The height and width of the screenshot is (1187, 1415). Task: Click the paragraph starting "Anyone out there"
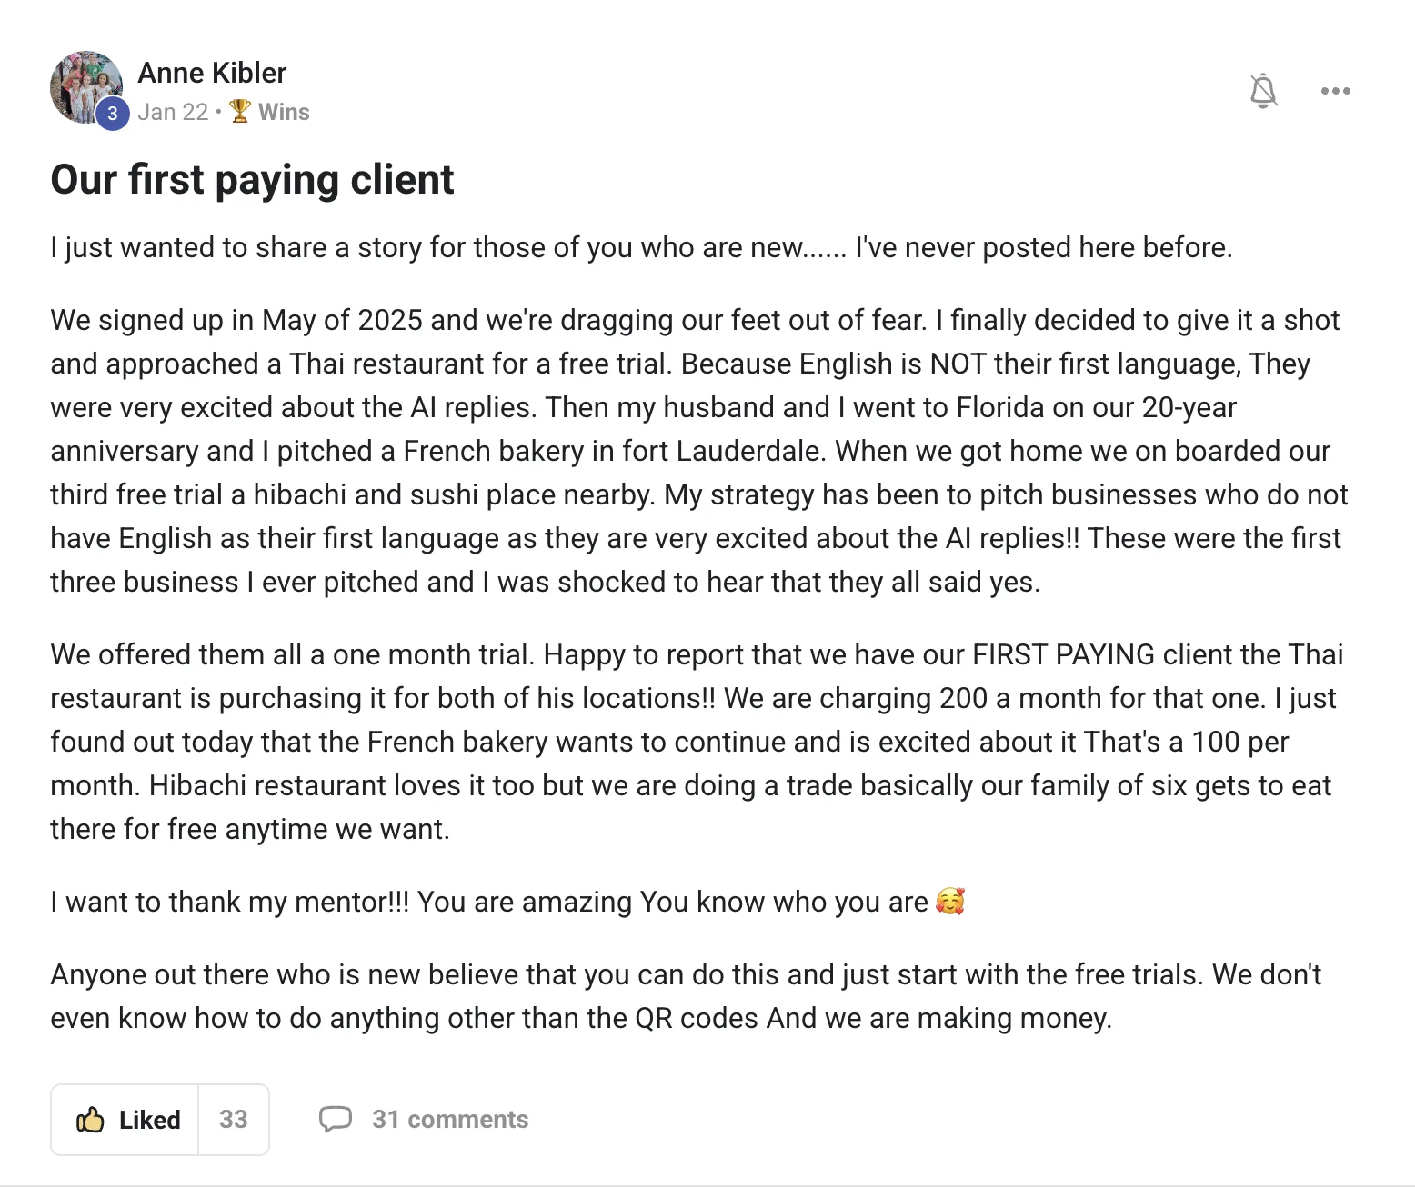(687, 996)
